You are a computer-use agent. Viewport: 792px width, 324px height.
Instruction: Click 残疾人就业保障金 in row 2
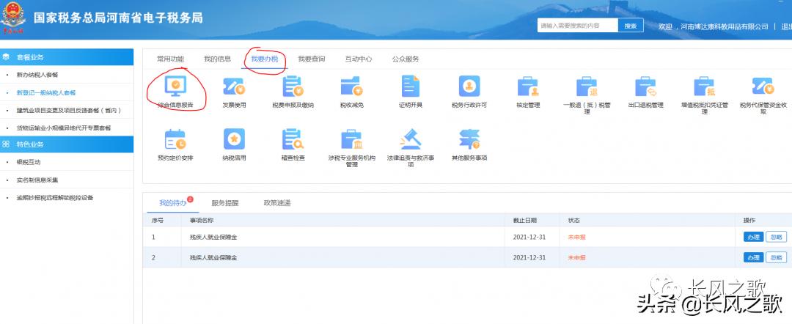click(213, 257)
